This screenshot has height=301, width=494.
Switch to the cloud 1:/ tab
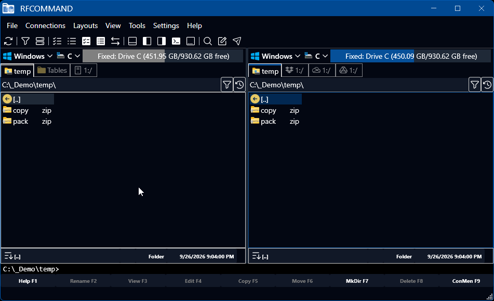click(322, 70)
